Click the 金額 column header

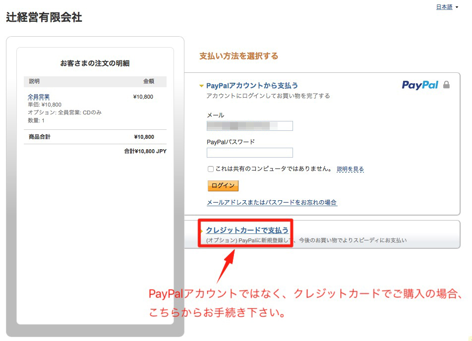149,81
